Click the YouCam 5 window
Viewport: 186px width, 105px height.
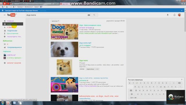176,97
